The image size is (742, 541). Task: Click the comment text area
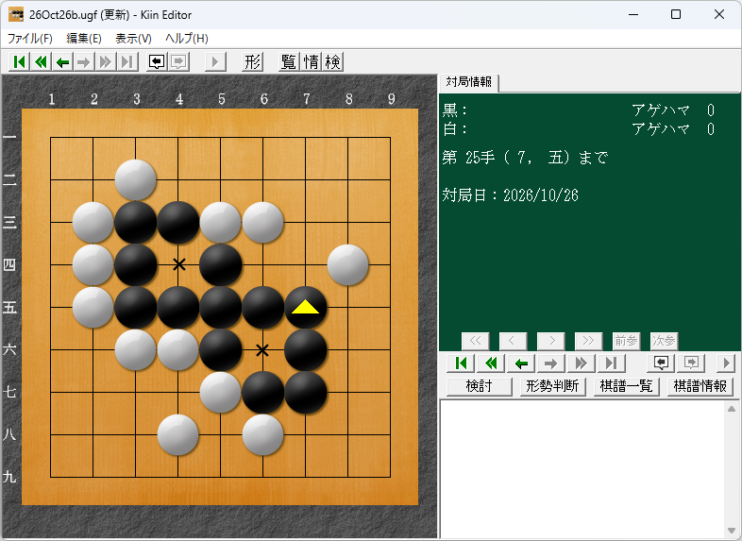(x=582, y=469)
